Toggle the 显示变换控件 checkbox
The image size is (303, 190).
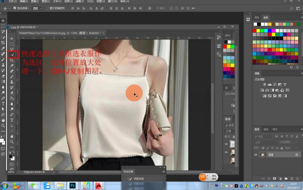click(x=47, y=8)
